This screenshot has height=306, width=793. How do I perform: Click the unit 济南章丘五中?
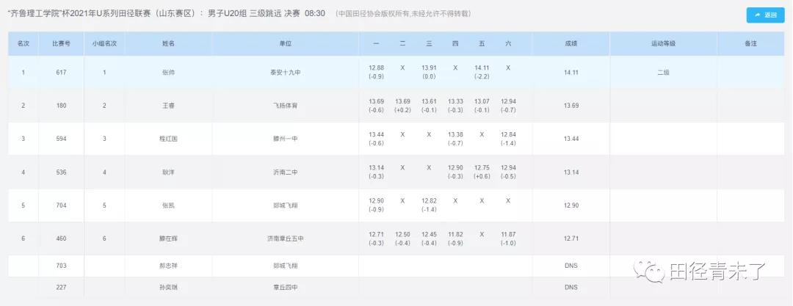click(x=285, y=238)
